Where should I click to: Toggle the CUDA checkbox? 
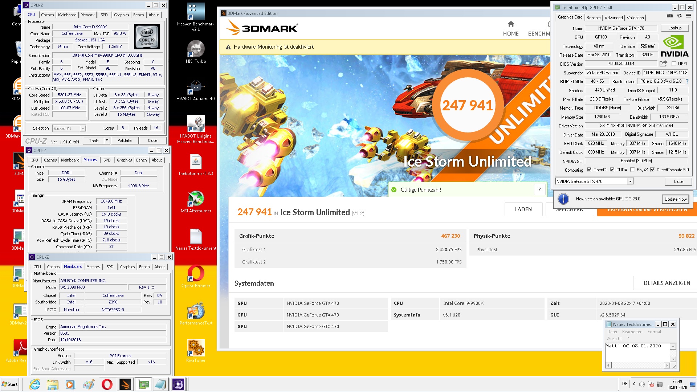[x=612, y=170]
